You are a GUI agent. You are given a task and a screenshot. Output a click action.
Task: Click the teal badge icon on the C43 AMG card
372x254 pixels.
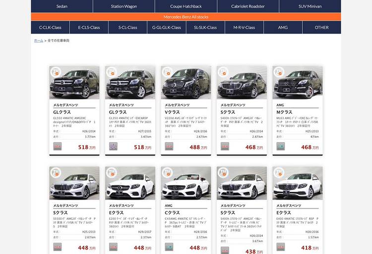(x=169, y=247)
